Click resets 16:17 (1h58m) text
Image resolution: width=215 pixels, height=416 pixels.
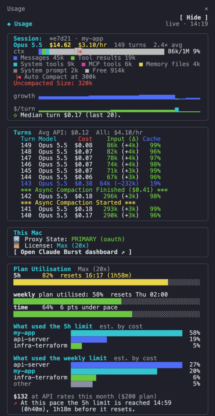(x=96, y=275)
